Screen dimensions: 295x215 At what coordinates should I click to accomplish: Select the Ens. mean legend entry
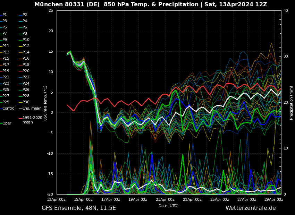(32, 109)
